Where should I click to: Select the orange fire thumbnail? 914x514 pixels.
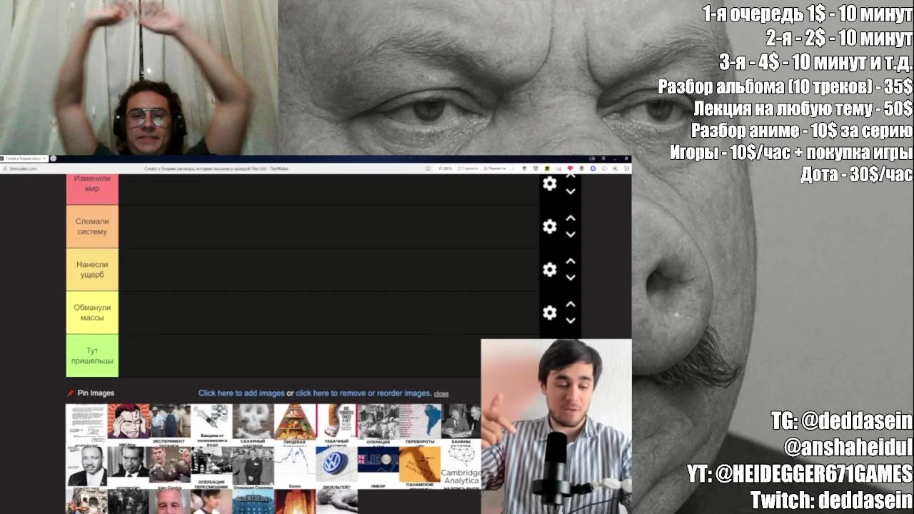tap(295, 502)
